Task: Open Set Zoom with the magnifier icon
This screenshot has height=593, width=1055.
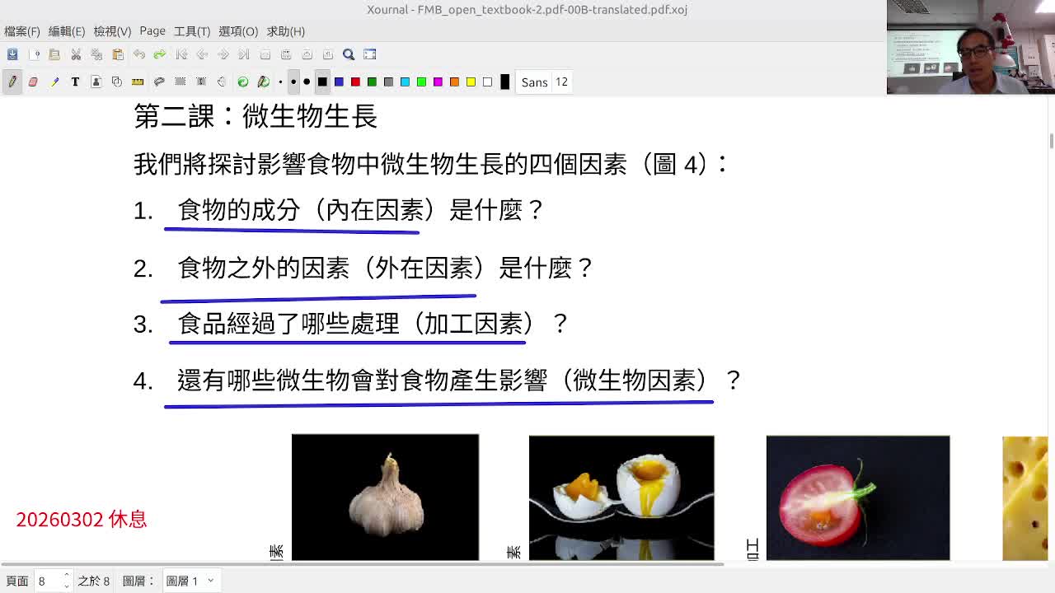Action: click(x=349, y=54)
